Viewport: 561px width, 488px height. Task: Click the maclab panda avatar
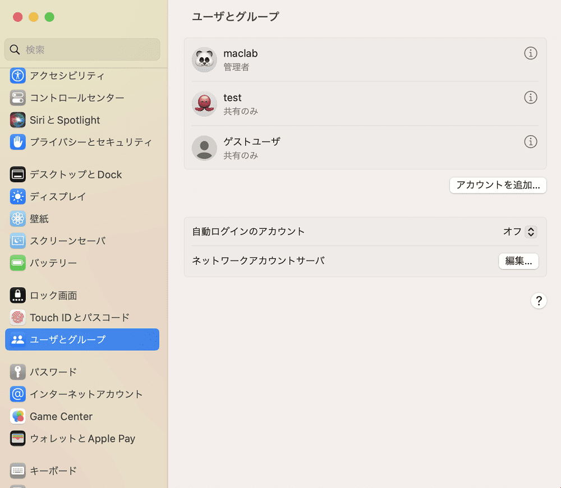pos(204,59)
